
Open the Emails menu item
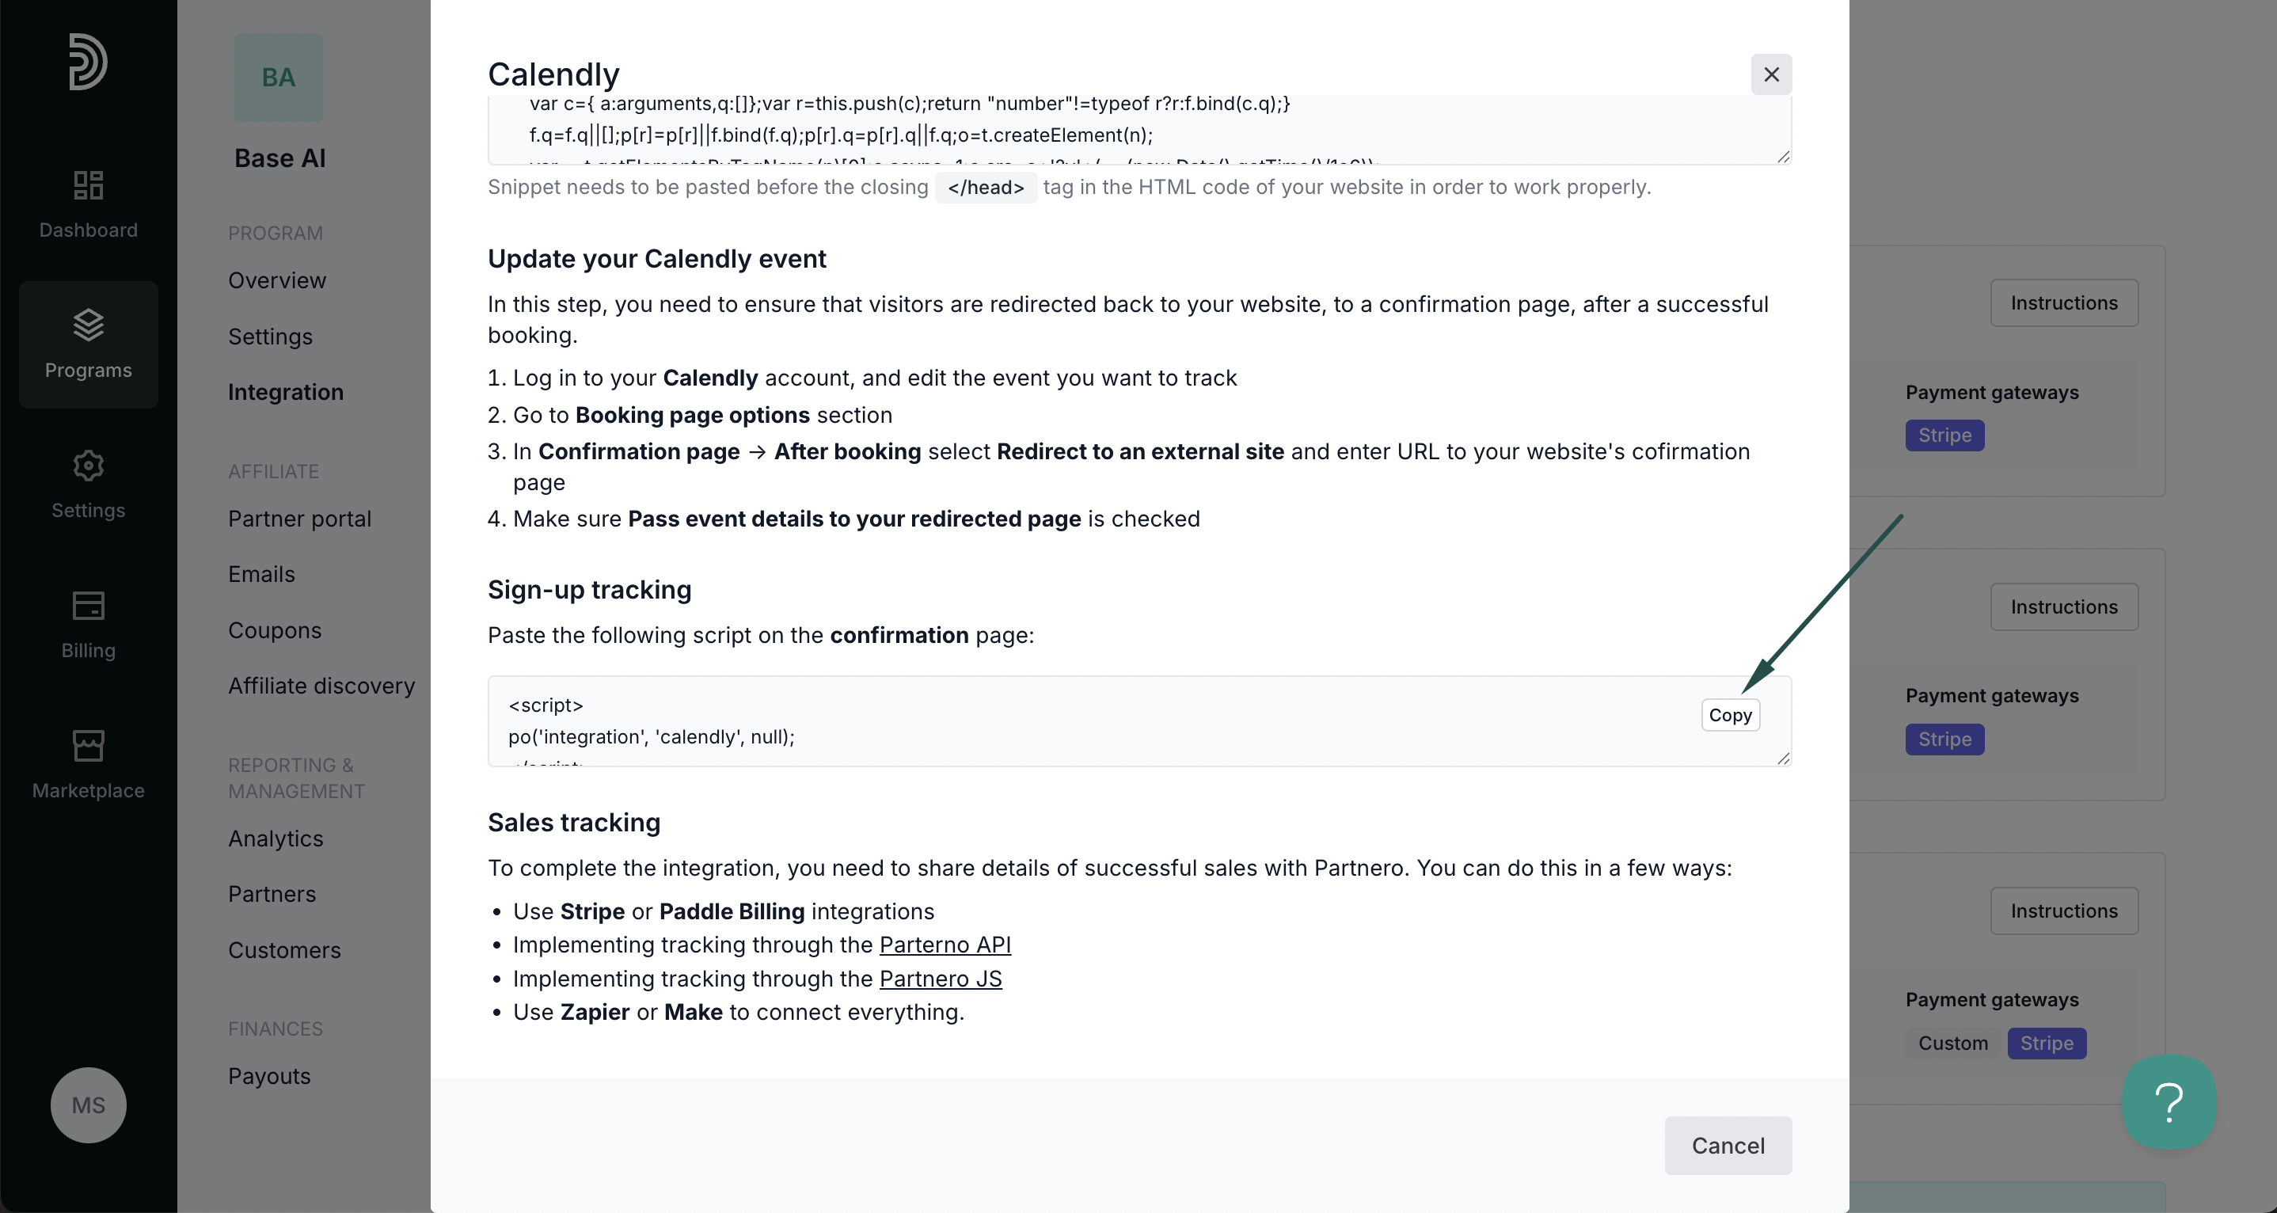point(261,574)
